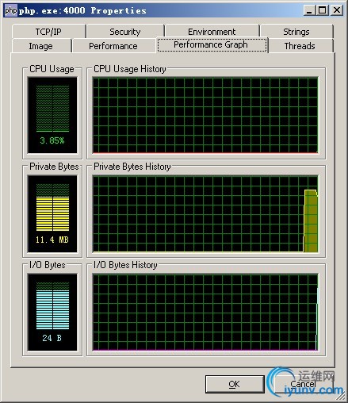This screenshot has width=348, height=403.
Task: Open the Performance tab
Action: (x=113, y=46)
